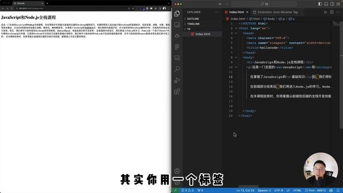343x193 pixels.
Task: Close the browser tab hellocode
Action: (42, 3)
